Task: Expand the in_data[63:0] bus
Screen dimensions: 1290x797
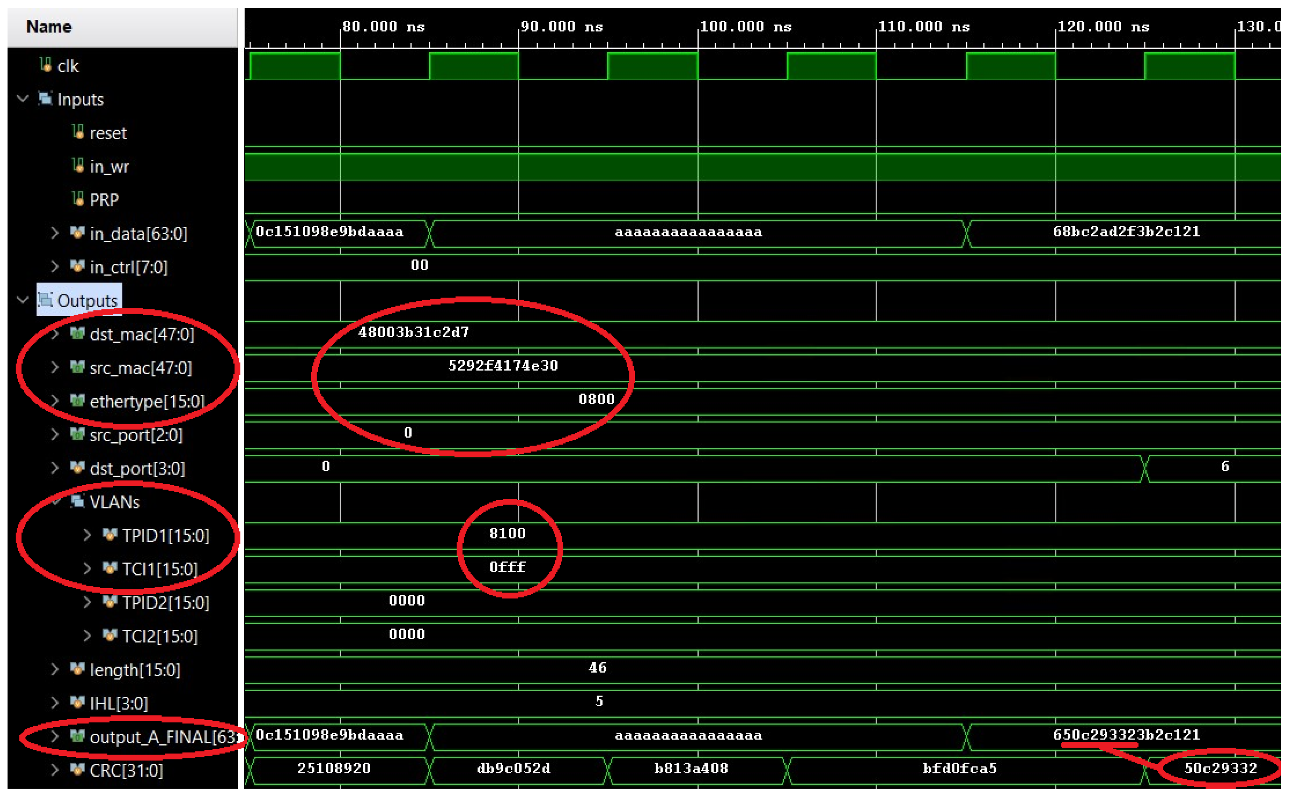Action: tap(55, 233)
